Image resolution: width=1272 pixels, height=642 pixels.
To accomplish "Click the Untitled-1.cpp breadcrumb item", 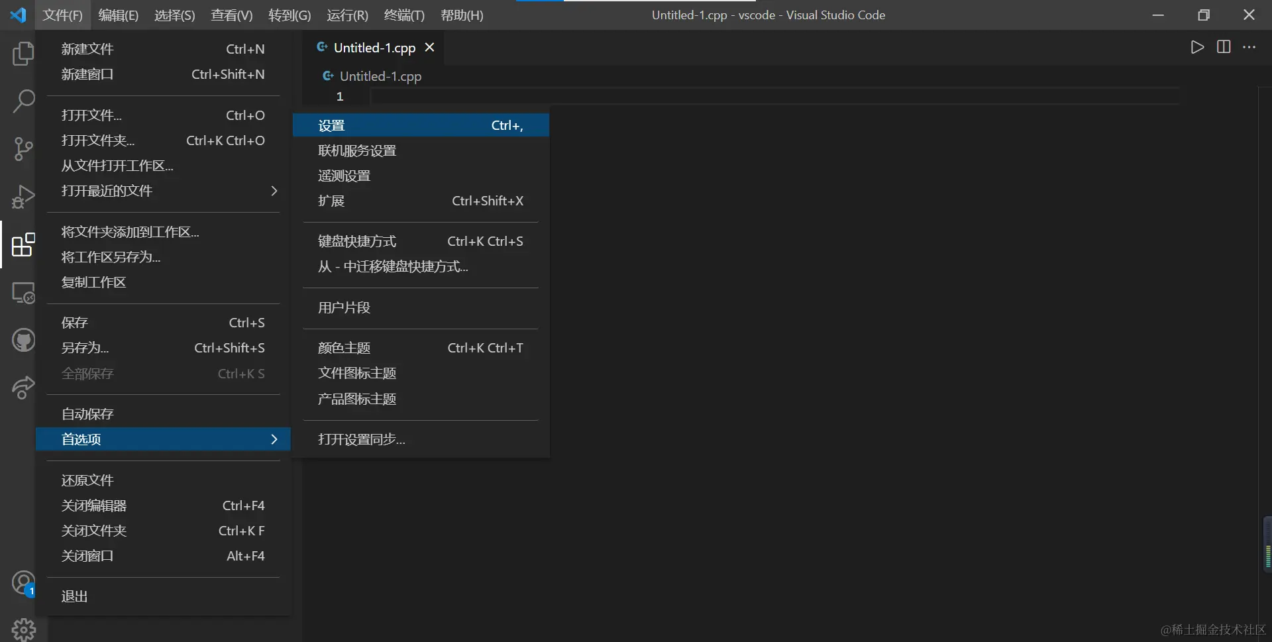I will [380, 76].
